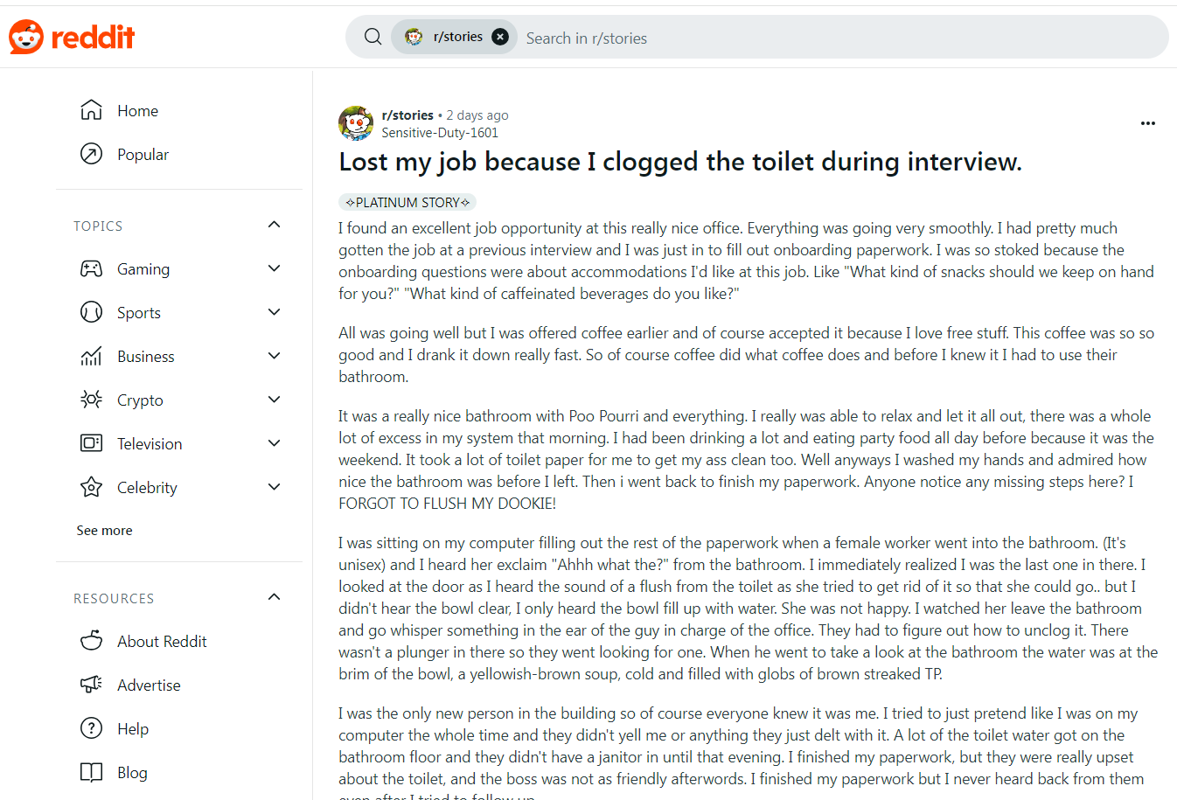Collapse the Resources section

coord(274,597)
